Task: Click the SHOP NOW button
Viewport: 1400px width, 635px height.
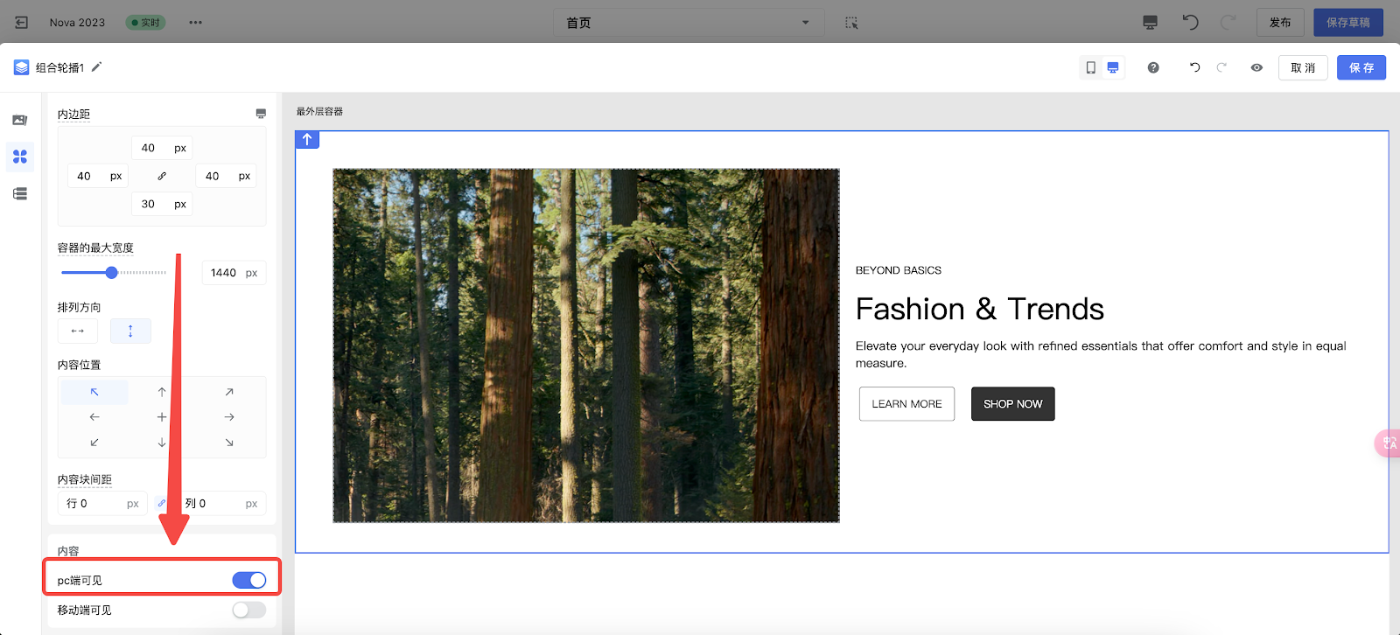Action: tap(1013, 404)
